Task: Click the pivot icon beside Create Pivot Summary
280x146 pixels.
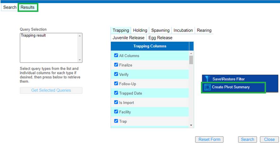Action: pyautogui.click(x=207, y=87)
